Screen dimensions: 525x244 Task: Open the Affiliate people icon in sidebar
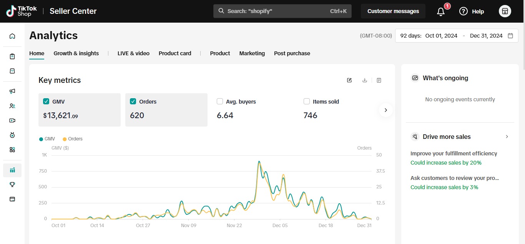(x=12, y=106)
